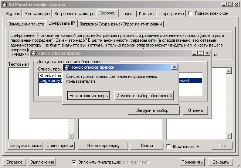Click the (немедленно) label
241x168 pixels.
(x=136, y=162)
